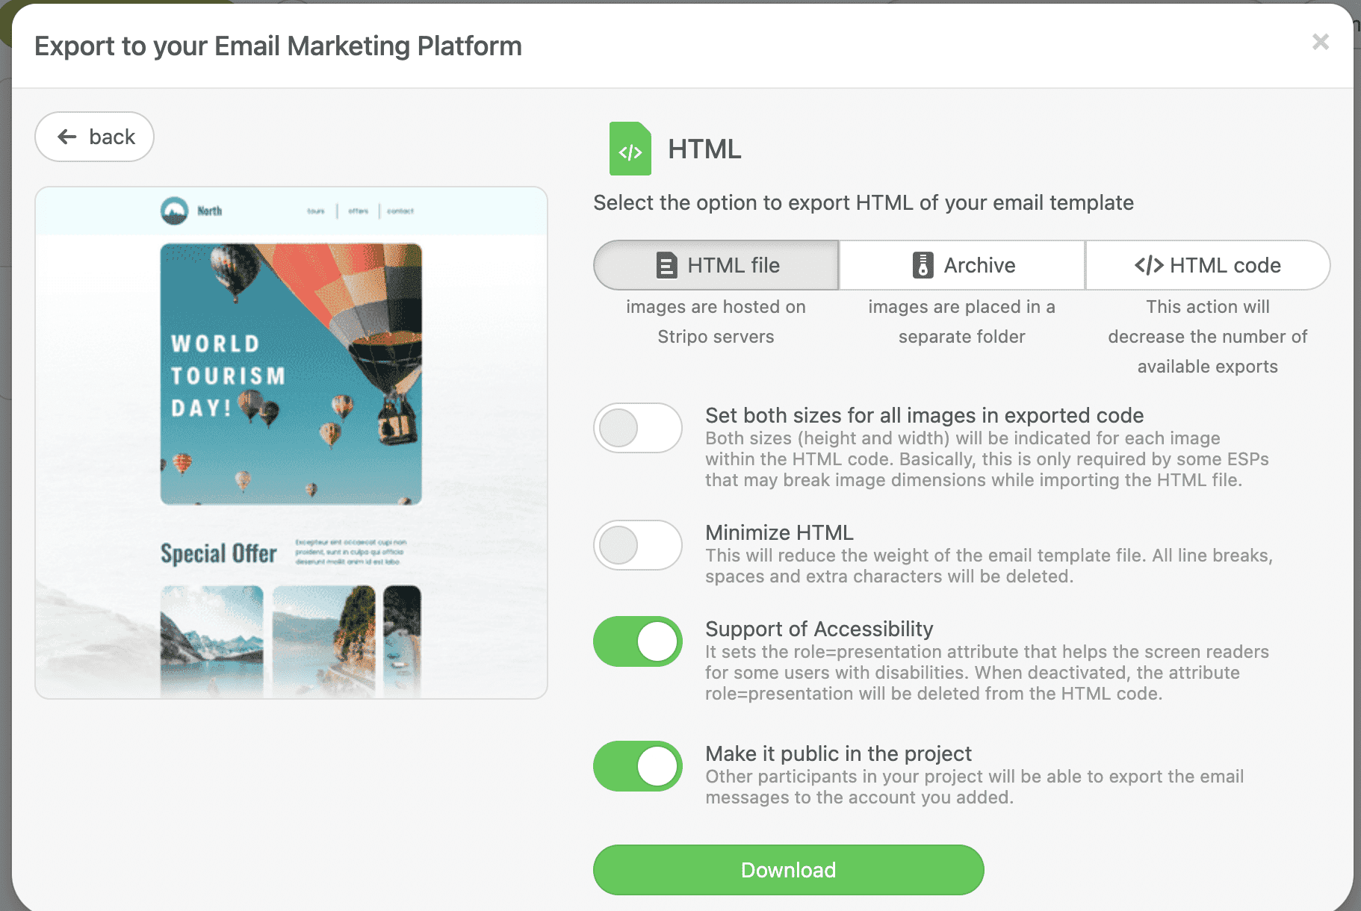This screenshot has width=1361, height=911.
Task: Click the North mountain logo in the email preview
Action: (x=174, y=211)
